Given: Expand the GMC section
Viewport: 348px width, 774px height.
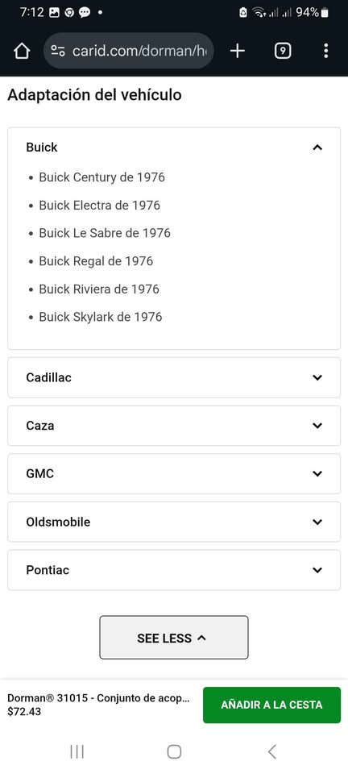Looking at the screenshot, I should coord(174,474).
